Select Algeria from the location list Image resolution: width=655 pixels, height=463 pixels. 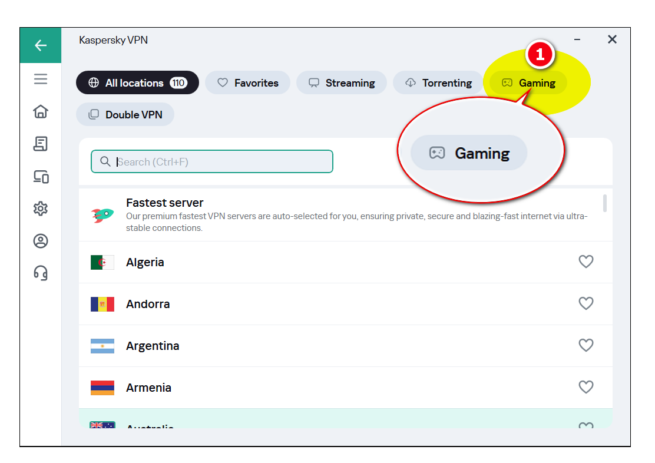[345, 262]
